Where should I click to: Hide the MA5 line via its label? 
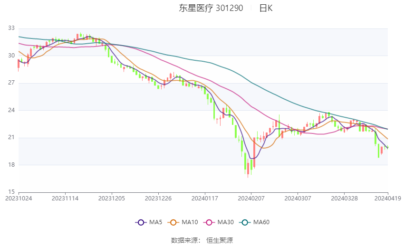click(x=155, y=222)
